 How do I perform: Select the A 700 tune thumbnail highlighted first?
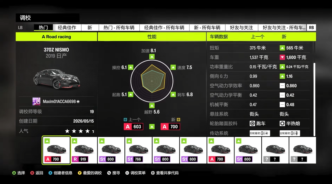coord(56,150)
